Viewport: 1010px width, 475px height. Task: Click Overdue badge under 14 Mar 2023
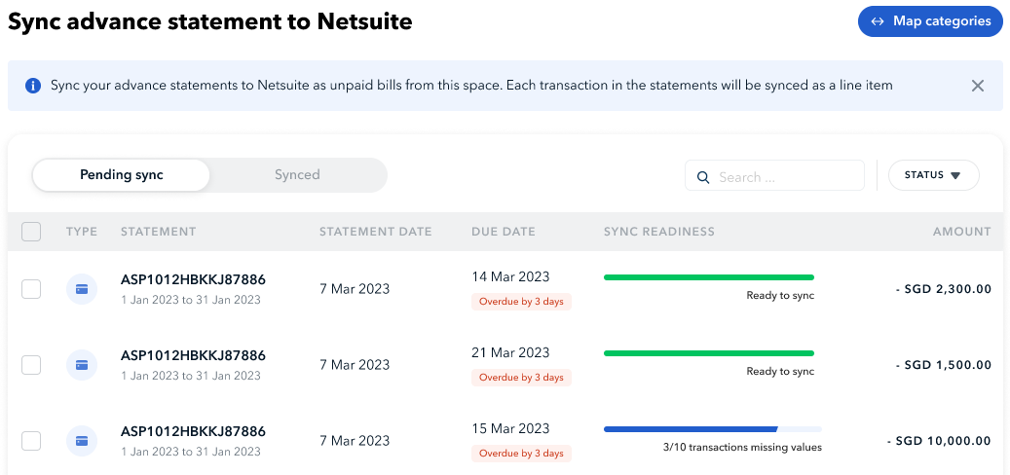(x=521, y=302)
